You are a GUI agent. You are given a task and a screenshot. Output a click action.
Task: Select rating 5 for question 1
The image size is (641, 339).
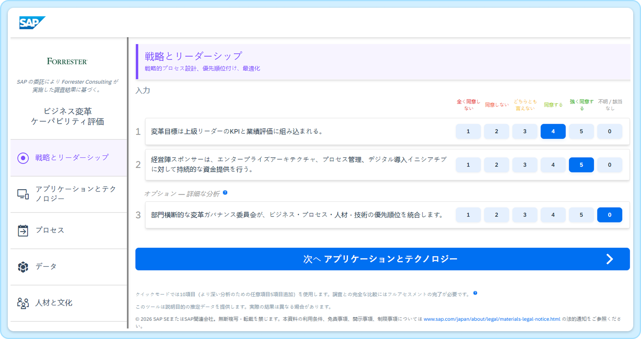coord(581,131)
